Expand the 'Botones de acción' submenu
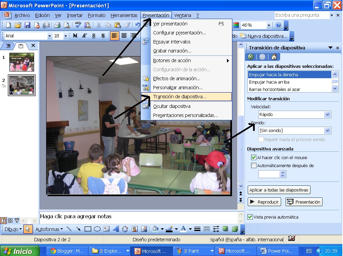 [186, 60]
